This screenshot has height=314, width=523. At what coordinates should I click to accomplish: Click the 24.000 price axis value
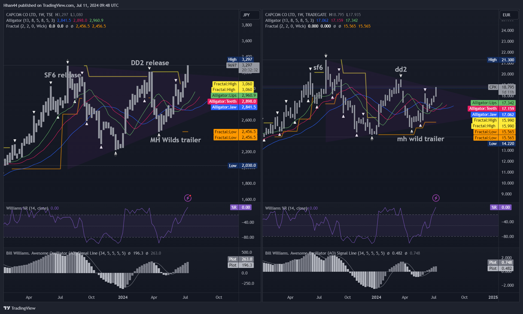(508, 31)
